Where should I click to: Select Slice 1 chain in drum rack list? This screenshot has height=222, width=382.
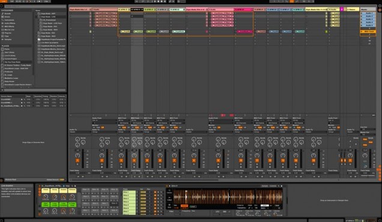coord(129,192)
